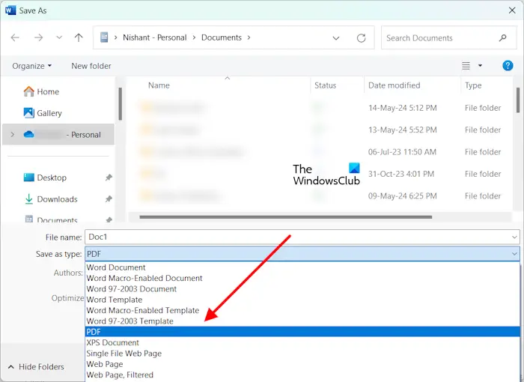Open the recent locations chevron

point(59,37)
